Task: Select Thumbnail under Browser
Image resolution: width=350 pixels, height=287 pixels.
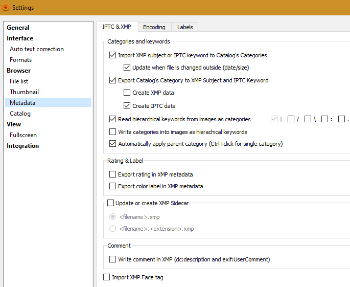Action: 24,92
